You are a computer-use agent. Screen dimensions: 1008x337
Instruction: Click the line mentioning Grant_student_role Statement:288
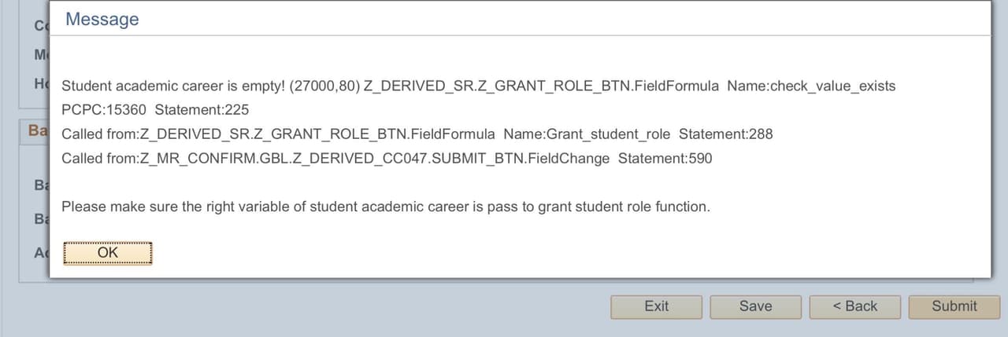(x=417, y=134)
